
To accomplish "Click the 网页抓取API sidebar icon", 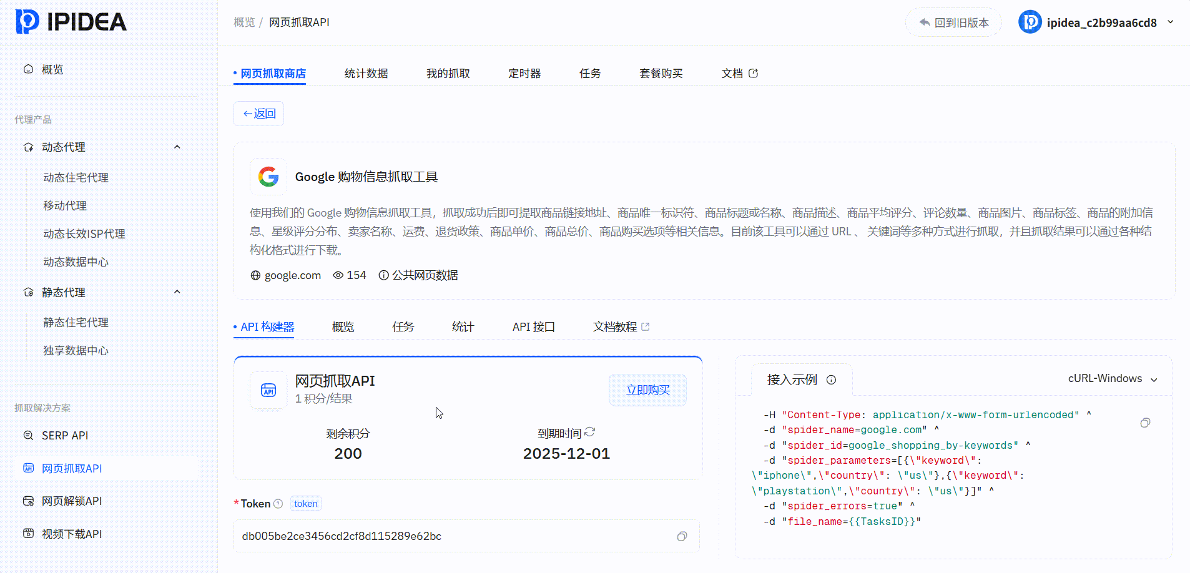I will click(x=28, y=468).
